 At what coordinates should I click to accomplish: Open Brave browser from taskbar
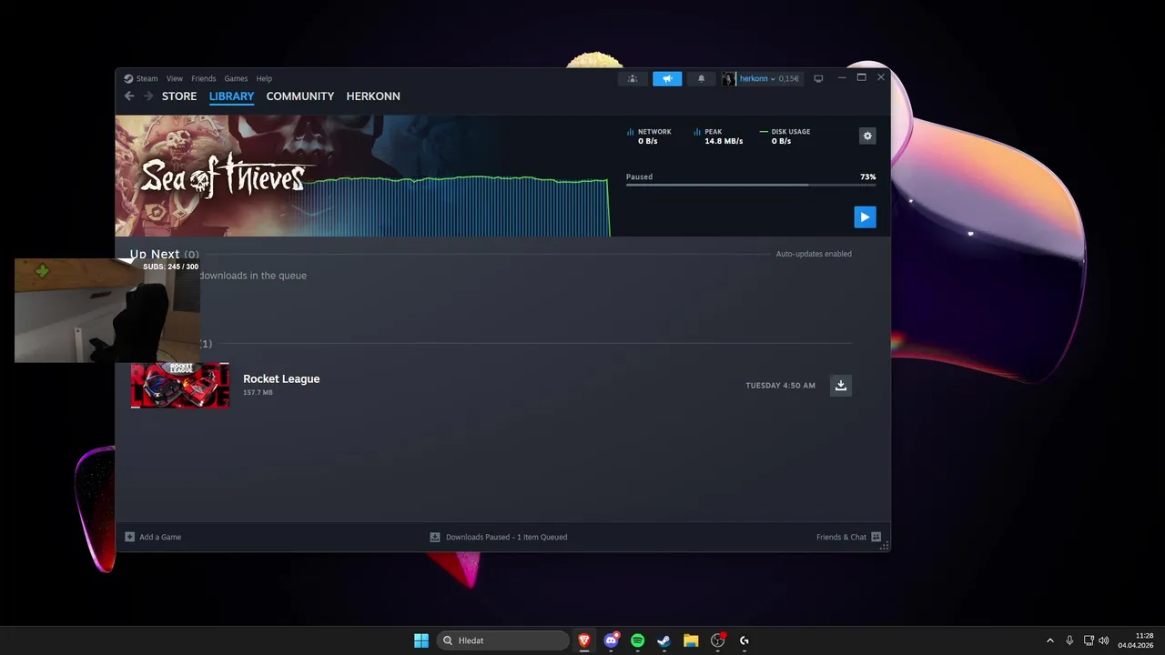[x=584, y=640]
